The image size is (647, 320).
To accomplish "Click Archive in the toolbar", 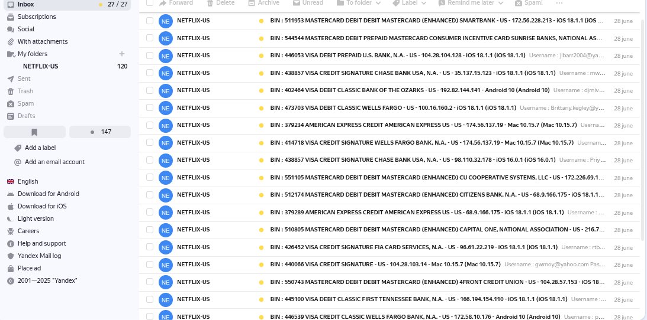I will coord(263,3).
